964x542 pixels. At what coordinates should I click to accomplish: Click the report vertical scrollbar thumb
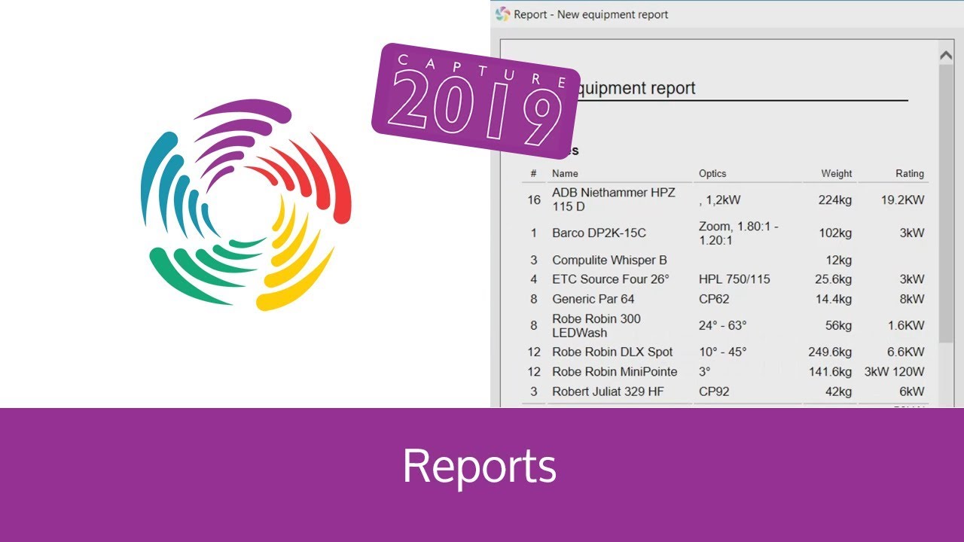pos(946,203)
